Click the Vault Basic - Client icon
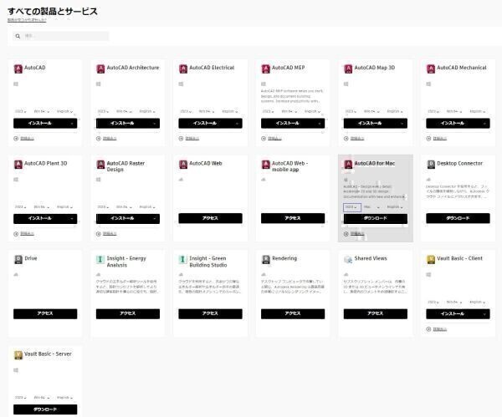The height and width of the screenshot is (417, 502). [431, 259]
